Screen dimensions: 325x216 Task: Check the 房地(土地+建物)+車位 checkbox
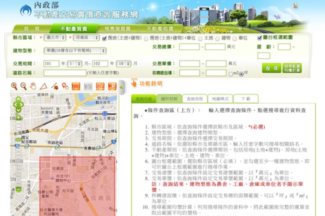coord(146,38)
